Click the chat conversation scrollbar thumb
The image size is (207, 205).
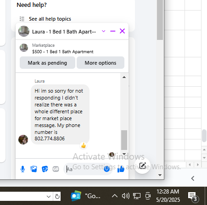point(124,140)
